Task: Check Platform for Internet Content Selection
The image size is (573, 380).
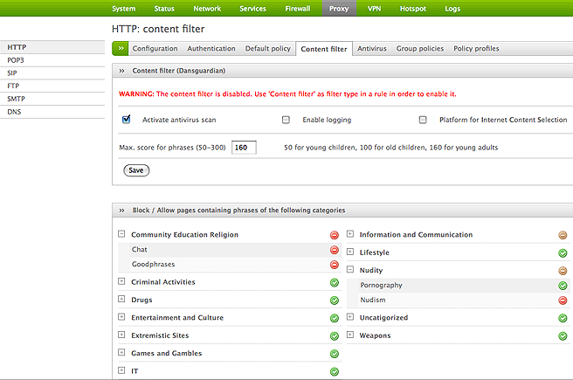Action: pyautogui.click(x=423, y=120)
